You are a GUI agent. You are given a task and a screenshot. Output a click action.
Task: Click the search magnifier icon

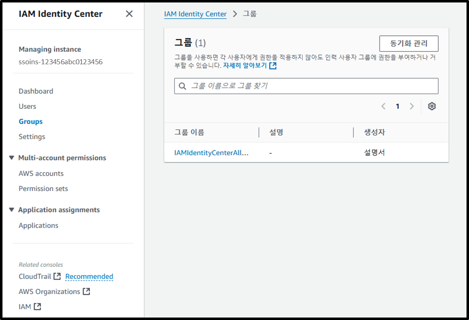click(182, 86)
